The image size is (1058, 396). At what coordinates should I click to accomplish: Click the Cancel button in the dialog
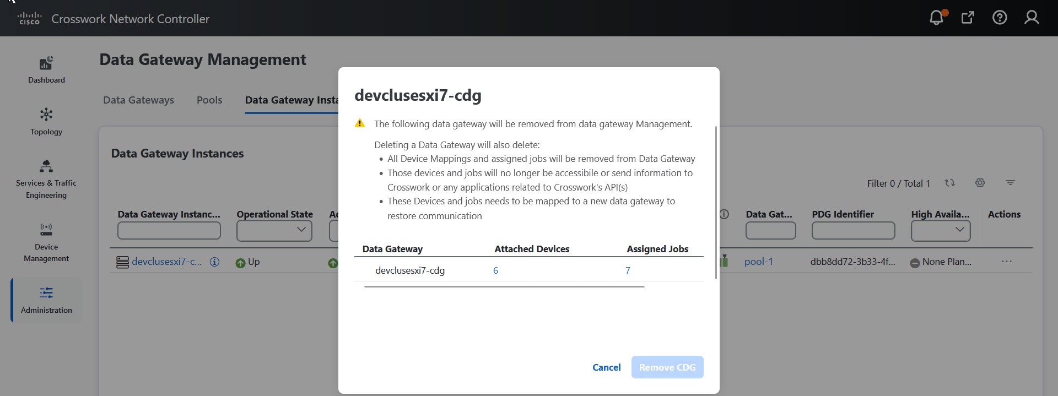(606, 367)
